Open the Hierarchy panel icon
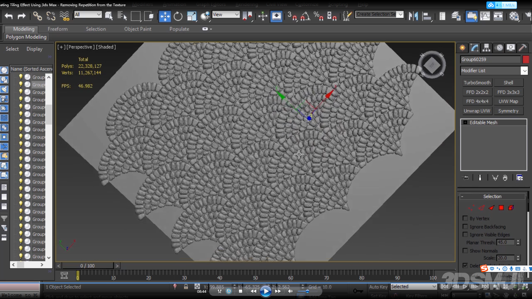The height and width of the screenshot is (299, 532). coord(486,48)
